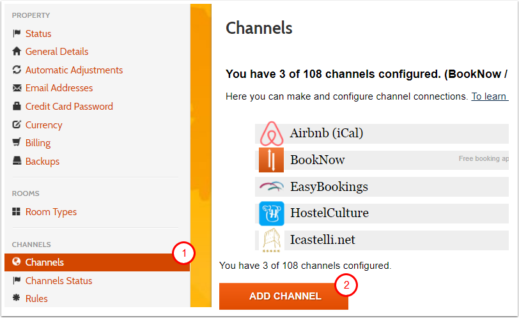Open Currency settings
This screenshot has height=318, width=519.
[43, 125]
